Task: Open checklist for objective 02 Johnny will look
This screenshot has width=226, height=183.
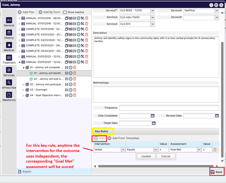Action: pyautogui.click(x=66, y=79)
